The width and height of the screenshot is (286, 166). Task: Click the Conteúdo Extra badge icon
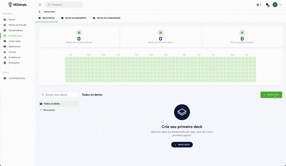pos(5,78)
